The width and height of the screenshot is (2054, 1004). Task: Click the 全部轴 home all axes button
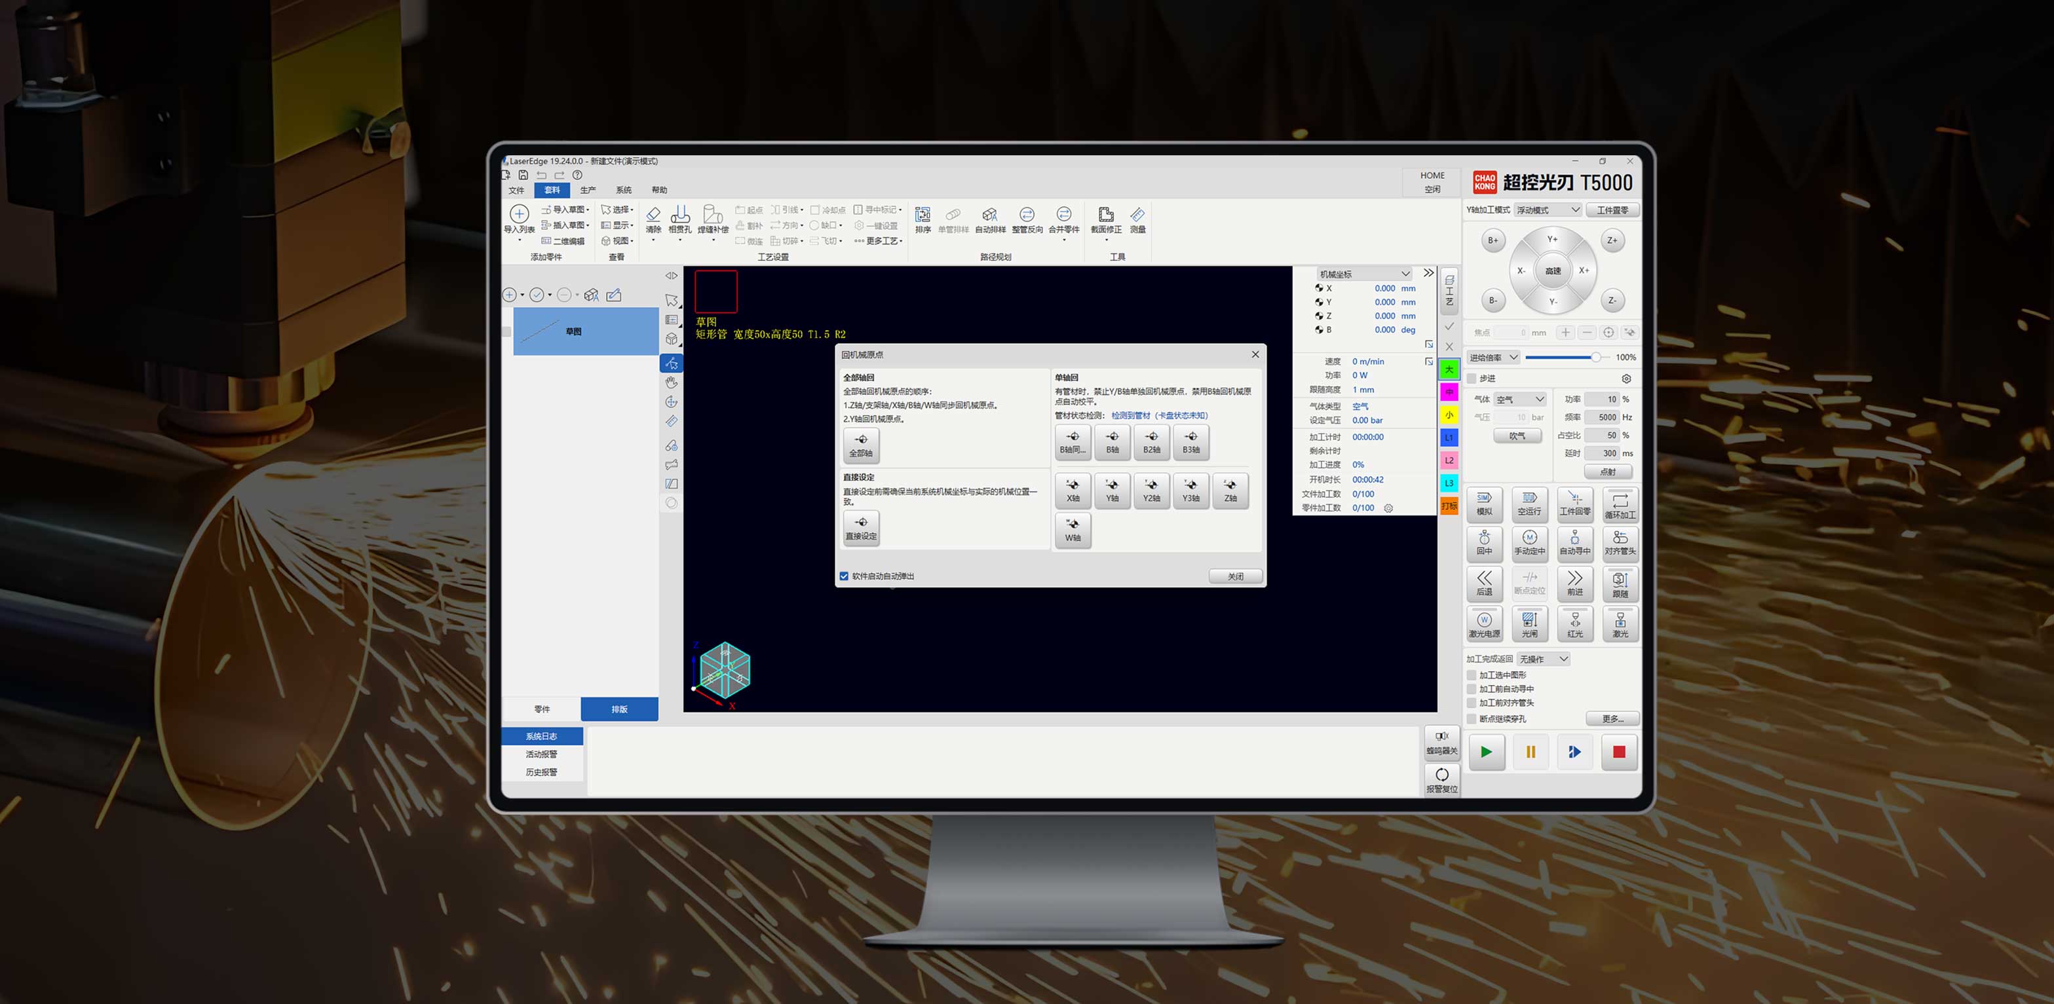click(x=860, y=445)
